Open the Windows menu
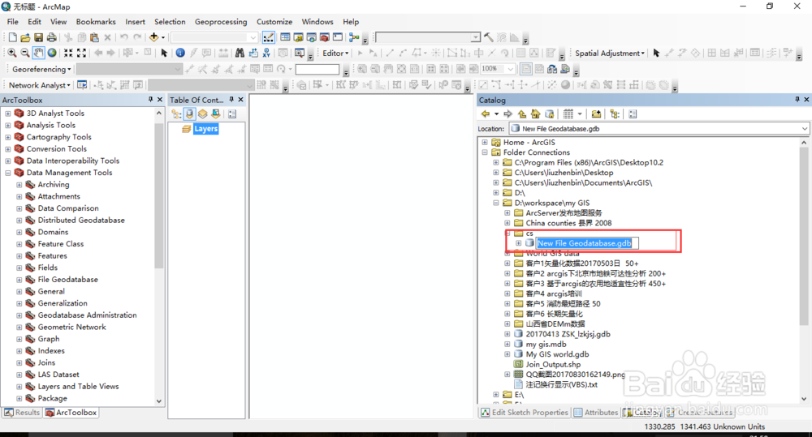 317,22
